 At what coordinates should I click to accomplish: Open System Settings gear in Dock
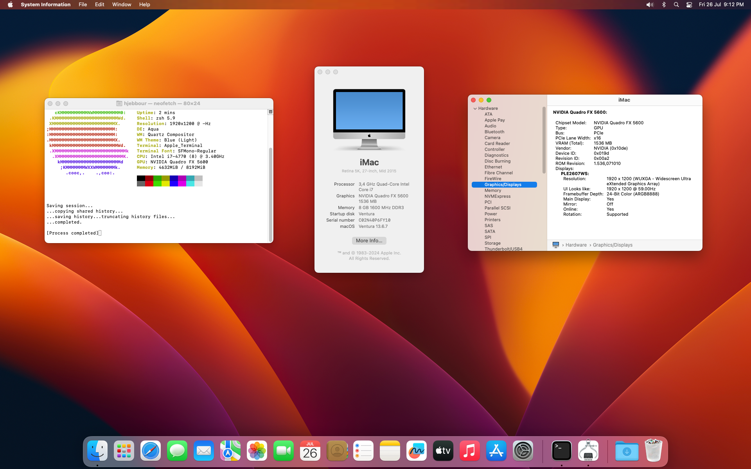pyautogui.click(x=523, y=451)
